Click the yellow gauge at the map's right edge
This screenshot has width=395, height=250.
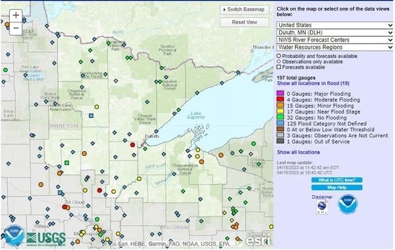click(271, 227)
